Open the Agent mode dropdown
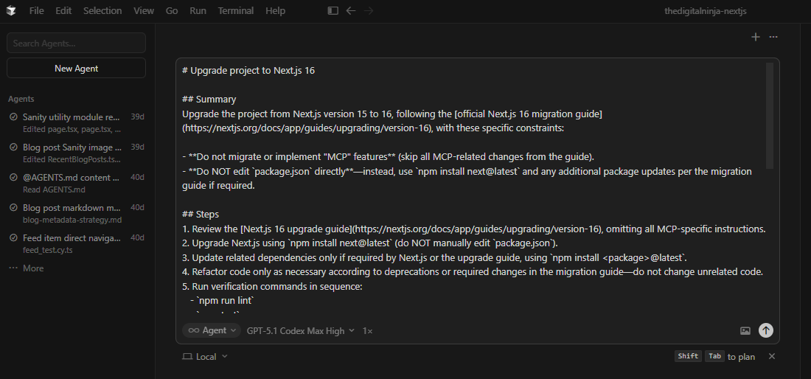811x379 pixels. pyautogui.click(x=212, y=330)
